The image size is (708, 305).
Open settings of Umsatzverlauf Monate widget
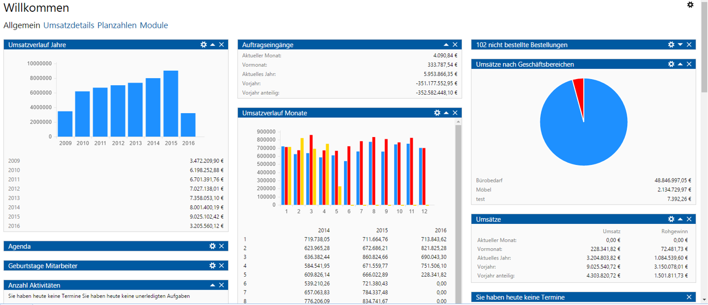[437, 113]
